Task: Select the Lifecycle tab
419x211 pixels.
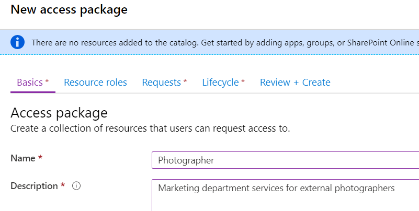Action: pyautogui.click(x=223, y=83)
